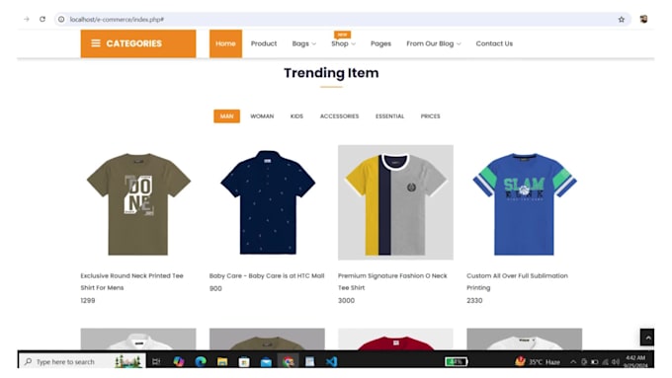Switch to Chrome in the taskbar
The image size is (672, 378).
click(288, 362)
